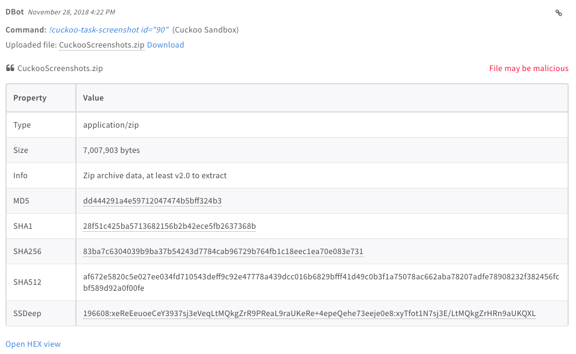576x354 pixels.
Task: Click the permalink chain icon
Action: [x=559, y=13]
